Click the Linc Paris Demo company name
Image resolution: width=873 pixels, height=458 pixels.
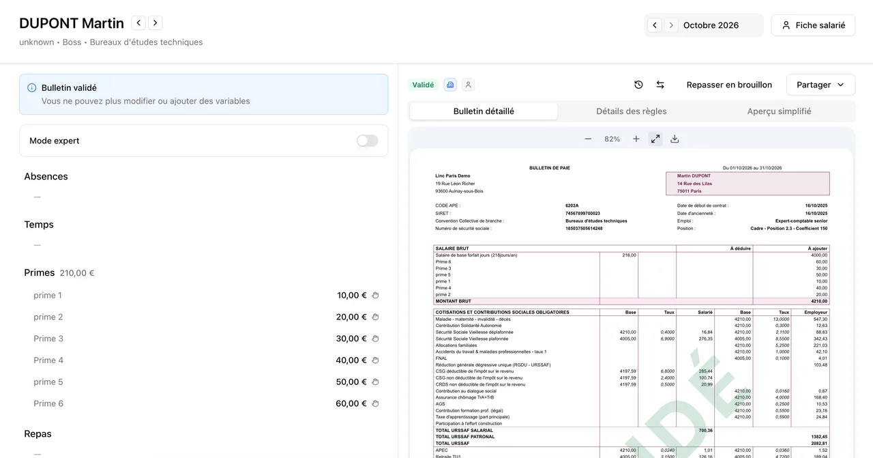click(453, 176)
